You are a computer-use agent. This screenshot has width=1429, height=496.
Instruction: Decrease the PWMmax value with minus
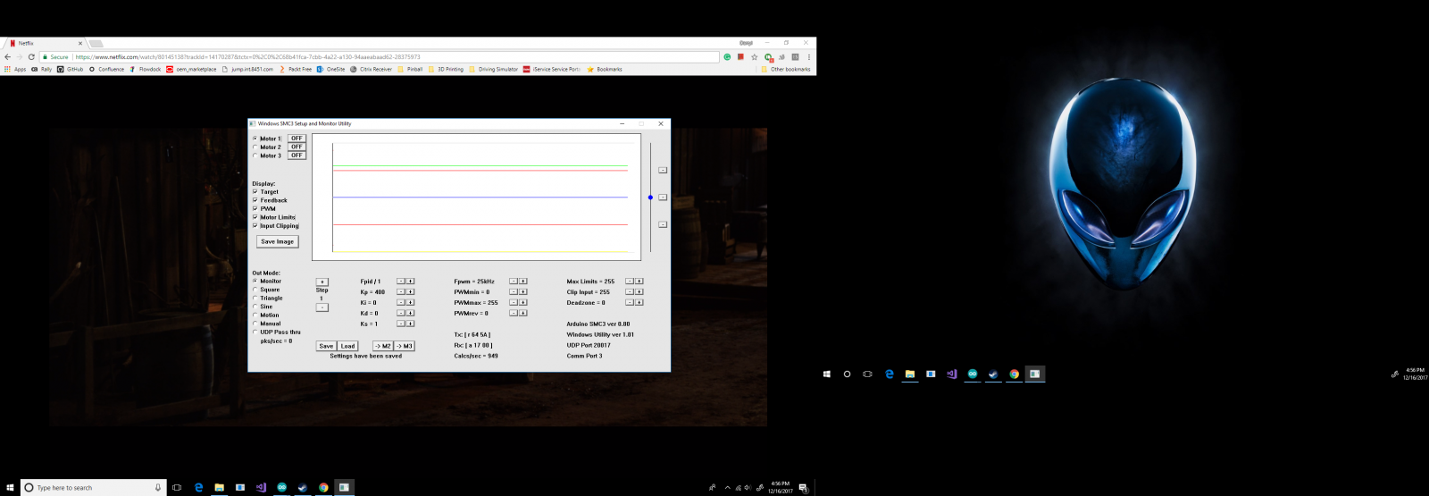(513, 303)
